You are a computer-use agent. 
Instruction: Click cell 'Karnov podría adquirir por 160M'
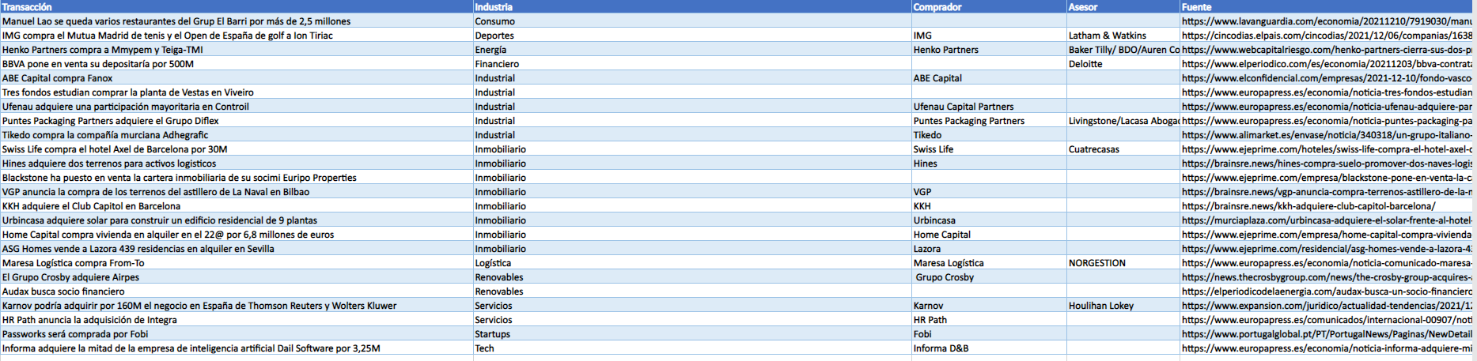tap(237, 306)
